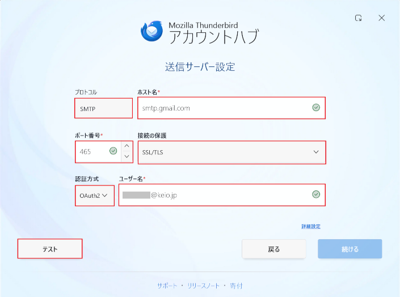This screenshot has height=297, width=400.
Task: Decrease the port number with the down arrow
Action: coord(127,156)
